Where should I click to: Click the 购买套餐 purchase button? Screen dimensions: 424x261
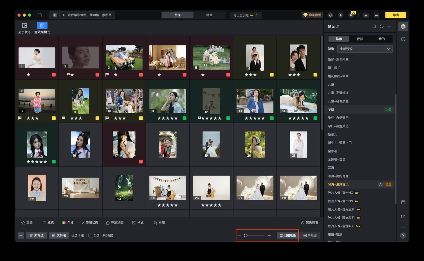[x=312, y=15]
